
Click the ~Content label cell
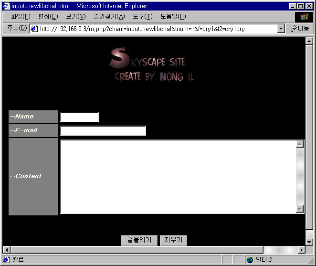(33, 177)
